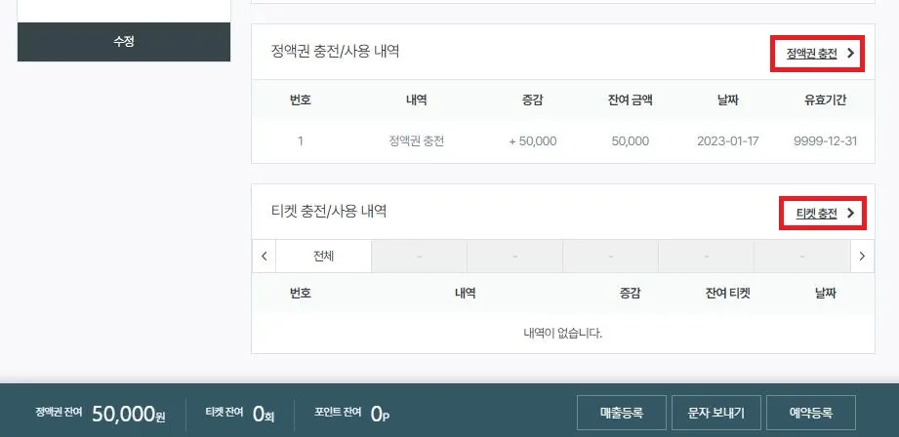Open the 정액권 충전 link

tap(811, 54)
